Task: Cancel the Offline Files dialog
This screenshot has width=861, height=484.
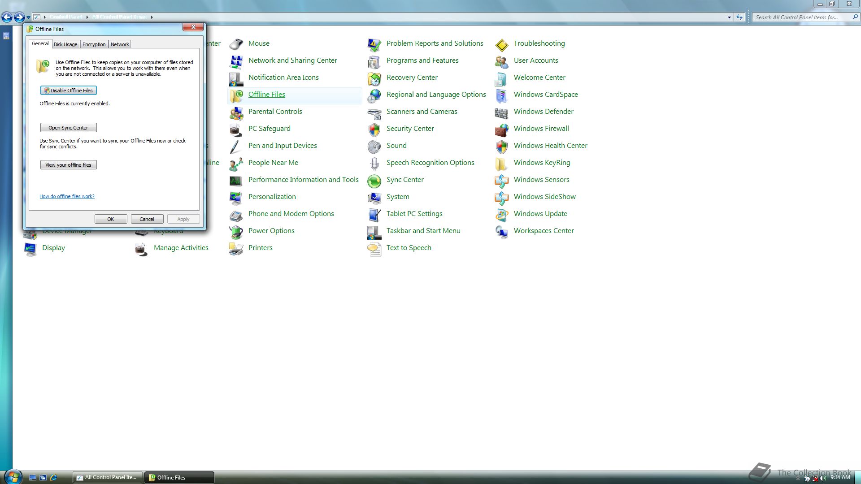Action: (147, 219)
